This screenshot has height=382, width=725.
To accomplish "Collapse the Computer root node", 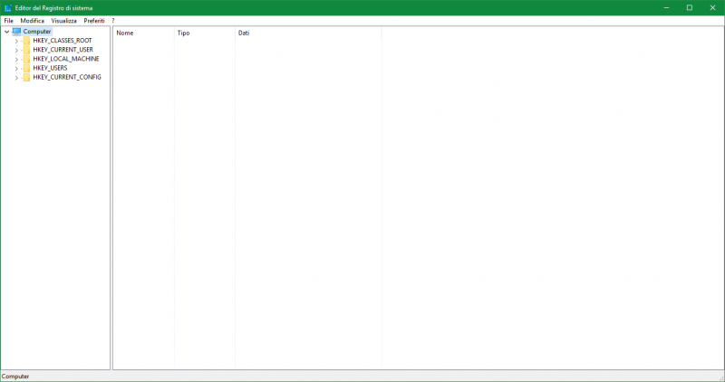I will [7, 32].
